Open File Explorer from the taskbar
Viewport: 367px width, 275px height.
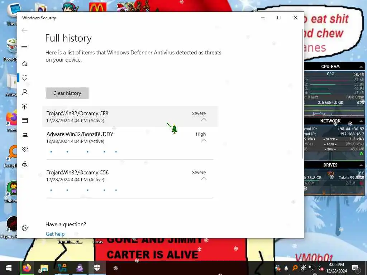44,268
